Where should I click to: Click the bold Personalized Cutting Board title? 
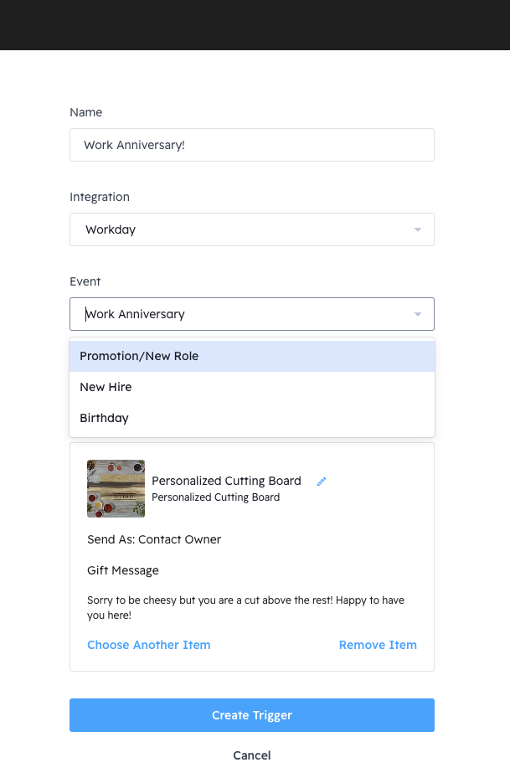tap(226, 481)
